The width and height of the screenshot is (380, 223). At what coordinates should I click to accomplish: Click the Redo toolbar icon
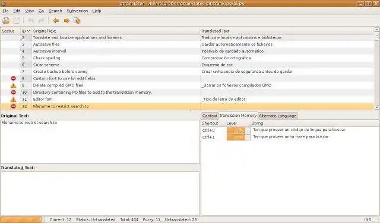tap(42, 21)
